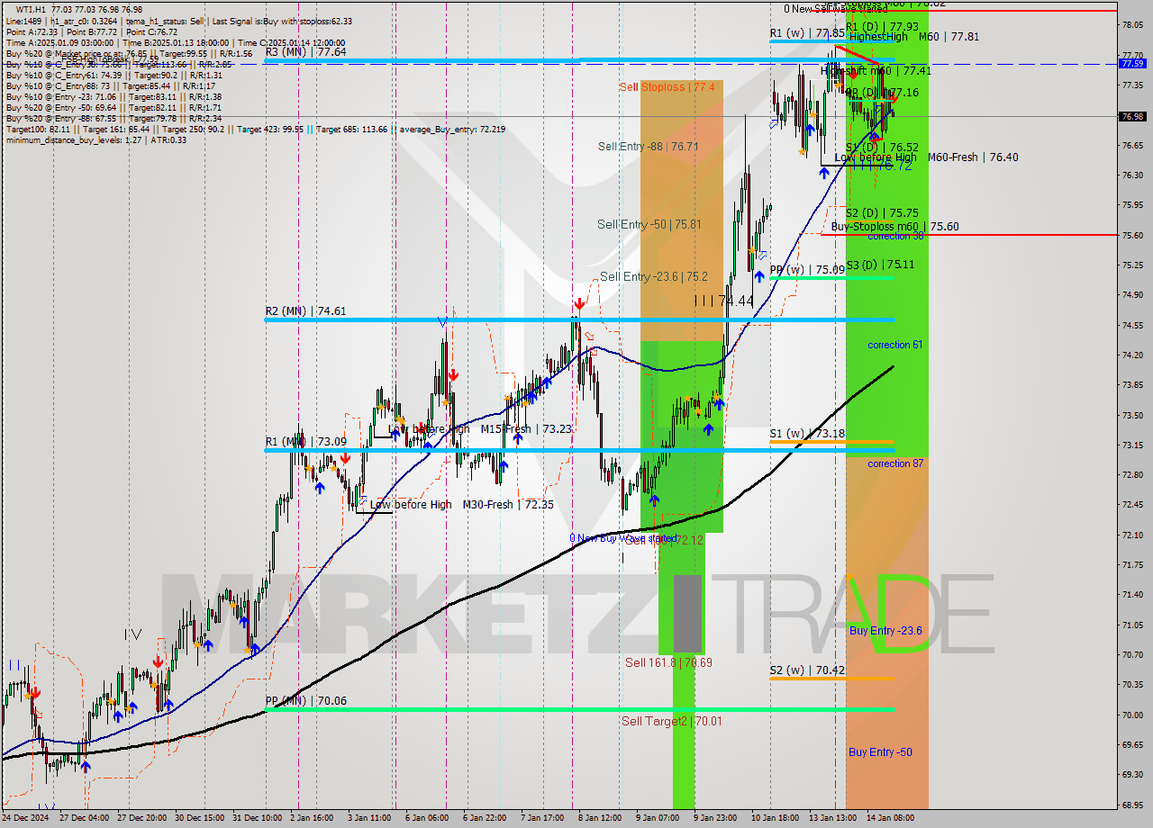
Task: Click the 'M30-Fresh | 72.35' label
Action: (x=508, y=505)
